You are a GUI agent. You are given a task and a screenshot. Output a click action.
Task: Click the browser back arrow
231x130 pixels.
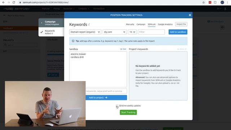(4, 3)
